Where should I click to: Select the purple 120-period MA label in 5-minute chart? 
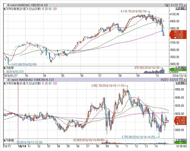(x=55, y=83)
